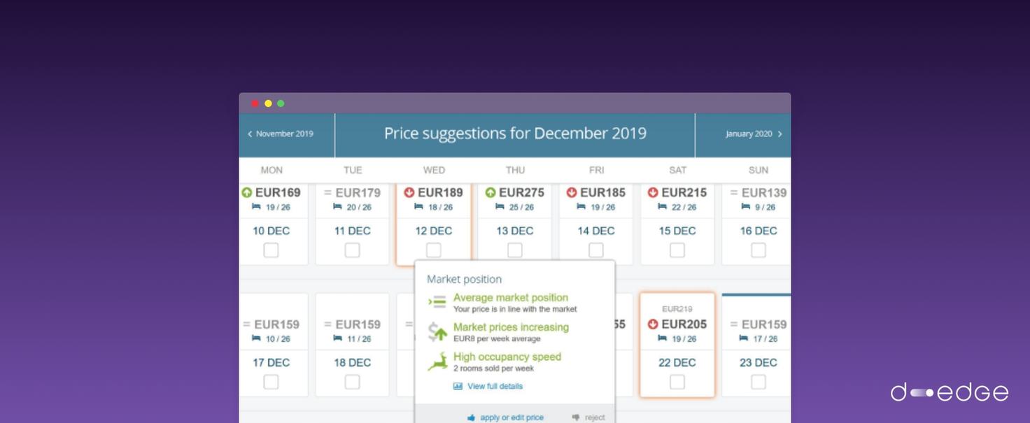The image size is (1030, 423).
Task: Click the Average market position icon
Action: click(438, 302)
